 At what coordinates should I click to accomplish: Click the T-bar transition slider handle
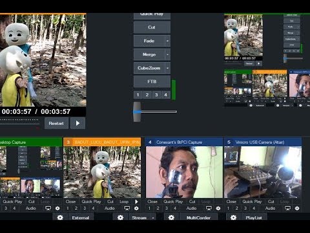point(137,111)
